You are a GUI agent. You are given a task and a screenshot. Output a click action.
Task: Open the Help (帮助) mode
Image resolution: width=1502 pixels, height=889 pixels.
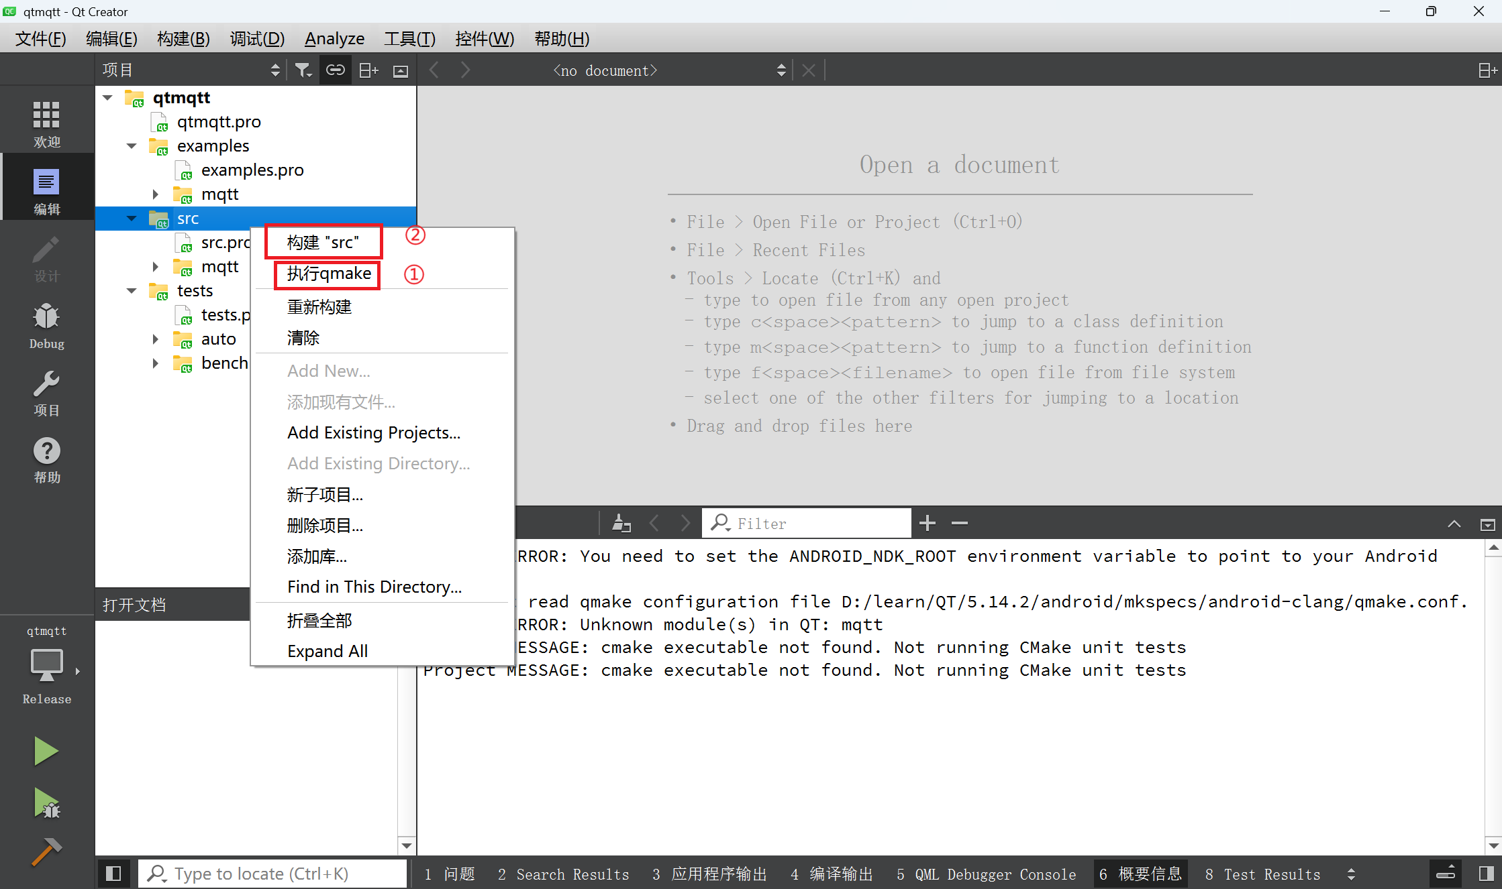point(46,459)
